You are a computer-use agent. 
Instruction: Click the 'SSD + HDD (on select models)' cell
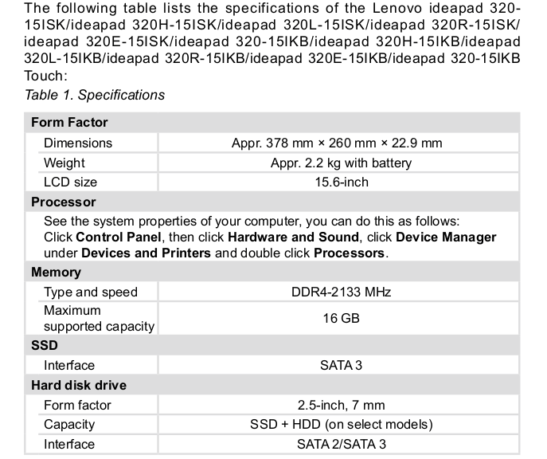(341, 425)
